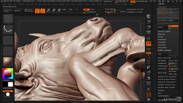Click the QuickSave button

click(108, 1)
